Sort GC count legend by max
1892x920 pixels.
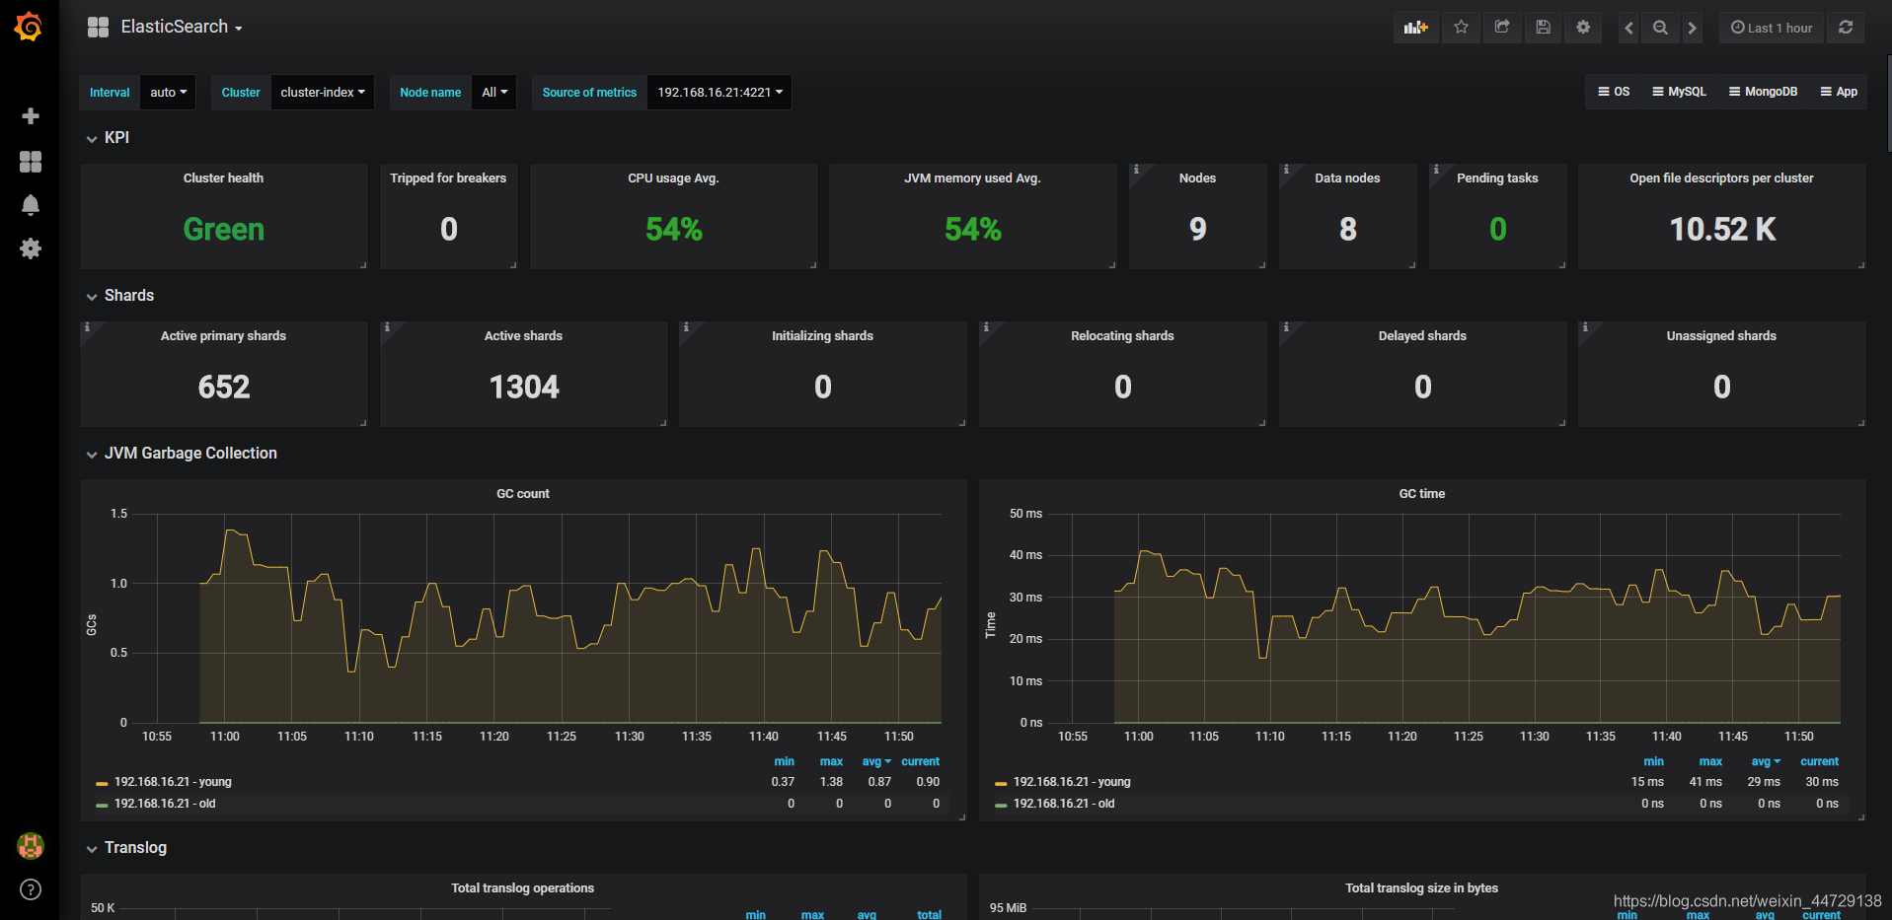click(831, 761)
